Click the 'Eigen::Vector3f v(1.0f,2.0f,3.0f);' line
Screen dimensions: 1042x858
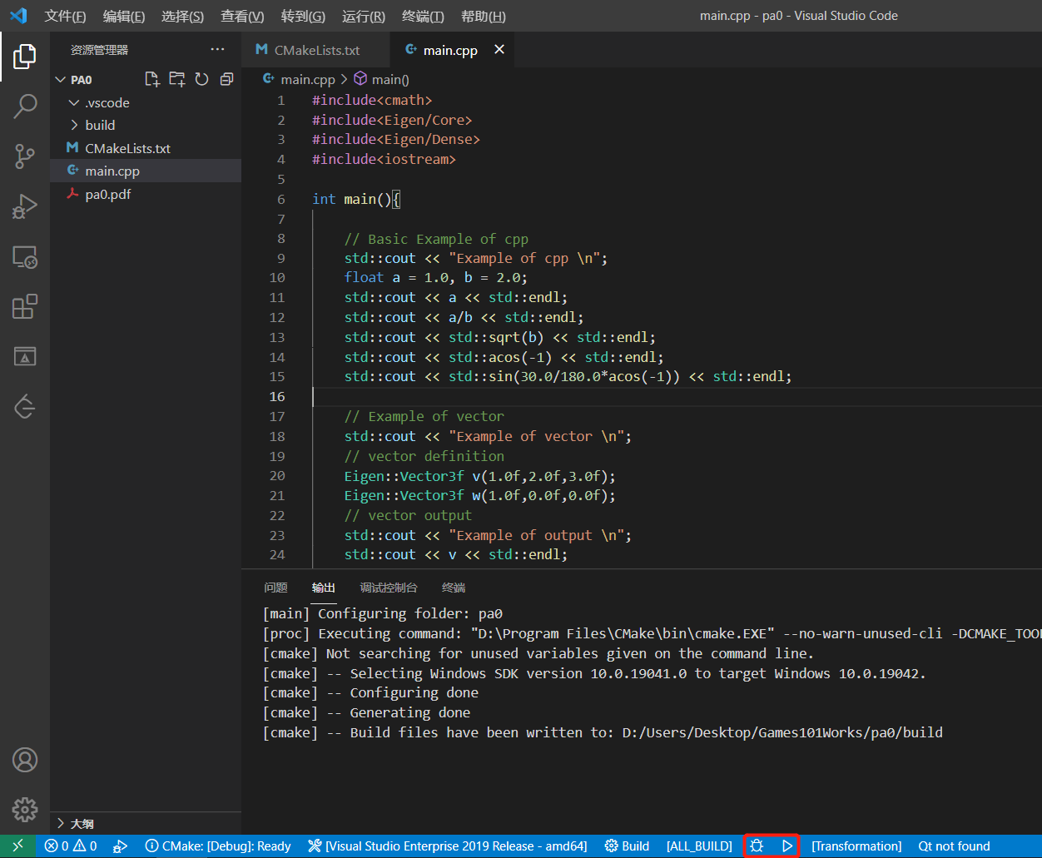pos(480,476)
